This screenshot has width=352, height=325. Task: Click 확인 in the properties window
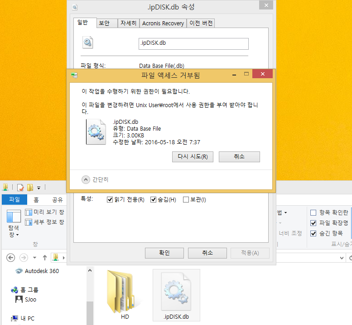click(x=164, y=253)
